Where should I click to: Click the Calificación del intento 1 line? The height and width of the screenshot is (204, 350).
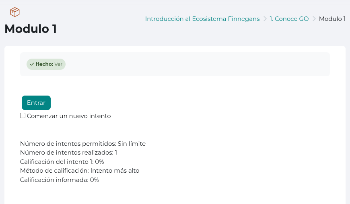[x=62, y=162]
